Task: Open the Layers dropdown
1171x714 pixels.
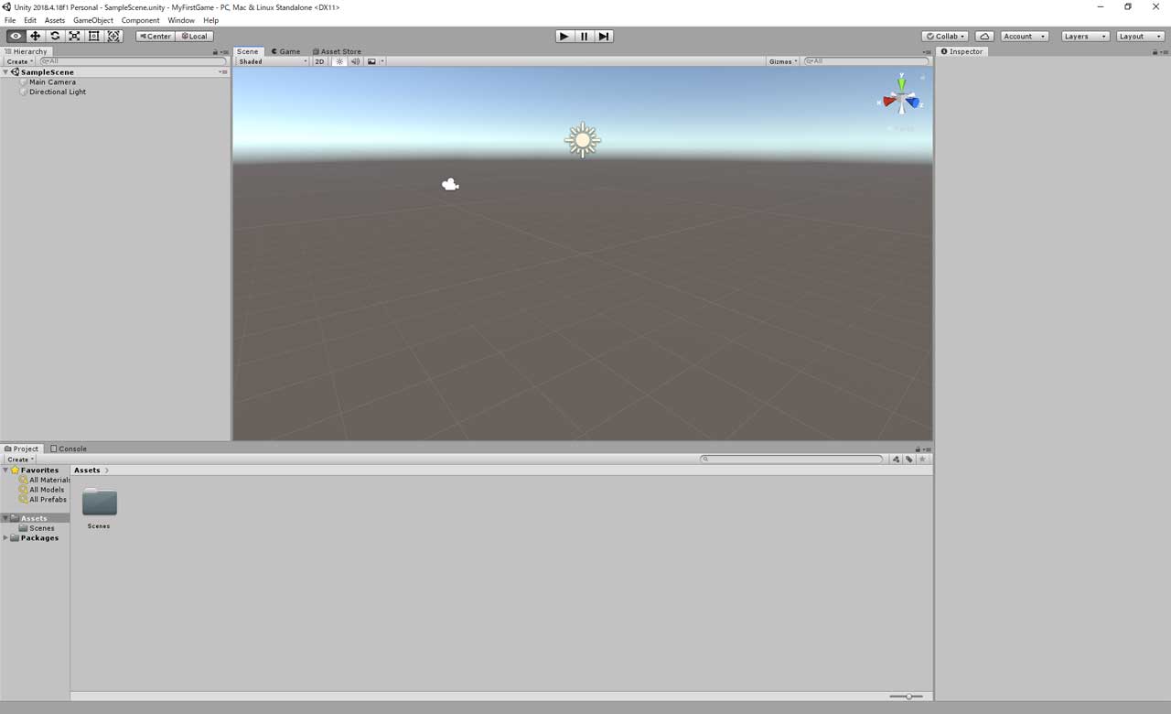Action: [x=1085, y=37]
